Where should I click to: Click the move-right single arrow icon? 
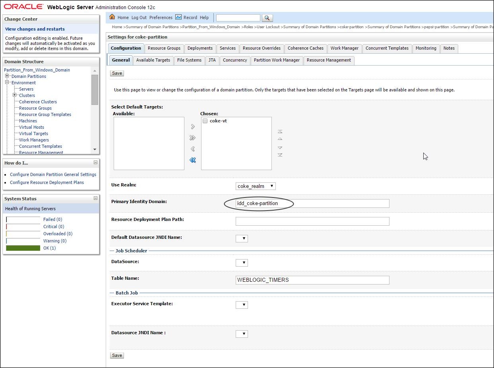(193, 127)
